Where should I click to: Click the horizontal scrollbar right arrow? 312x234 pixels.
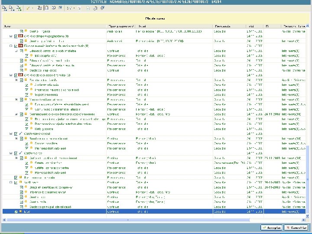click(x=303, y=220)
